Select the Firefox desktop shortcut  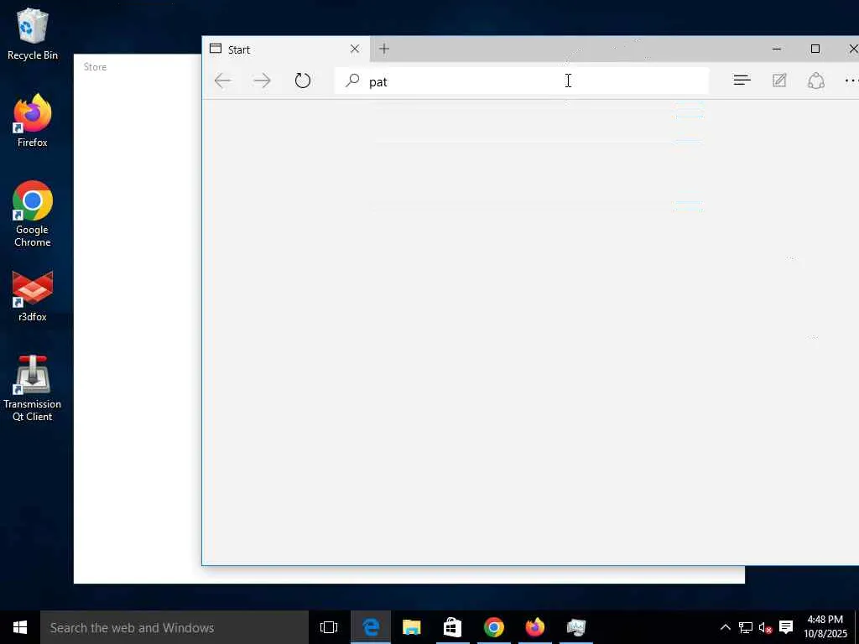click(x=33, y=121)
